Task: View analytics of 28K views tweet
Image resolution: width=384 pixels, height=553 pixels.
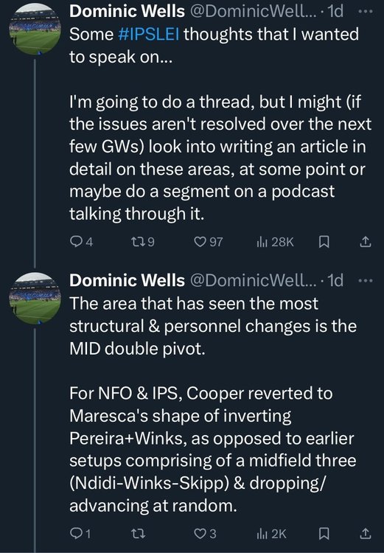Action: pyautogui.click(x=275, y=242)
